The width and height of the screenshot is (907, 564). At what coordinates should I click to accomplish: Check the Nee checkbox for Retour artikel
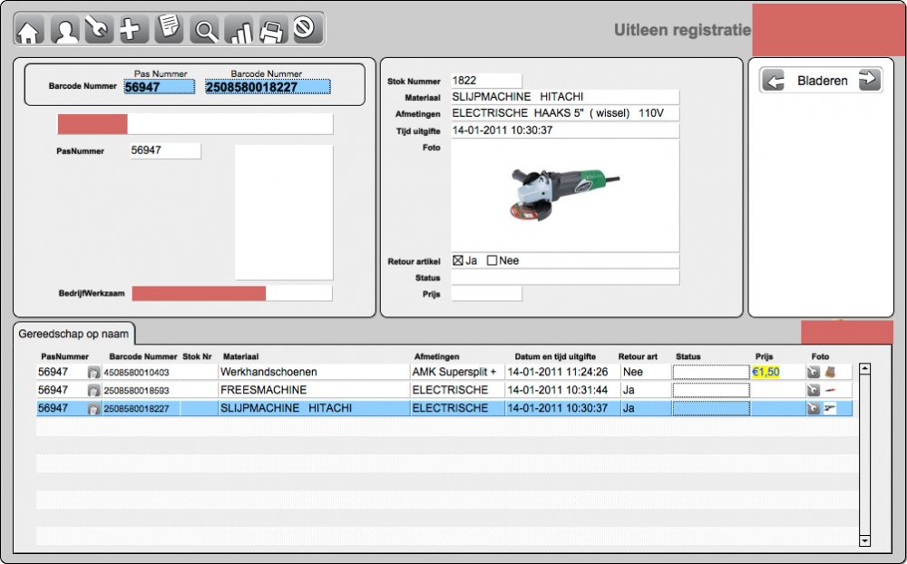point(492,260)
